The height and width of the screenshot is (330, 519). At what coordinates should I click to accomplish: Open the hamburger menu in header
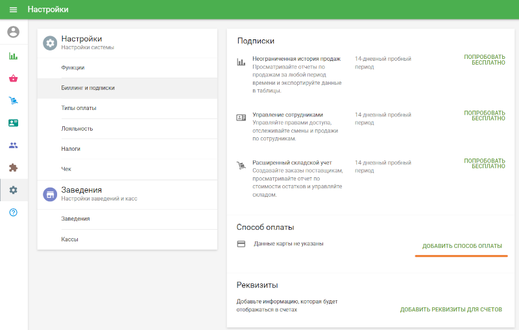(13, 10)
